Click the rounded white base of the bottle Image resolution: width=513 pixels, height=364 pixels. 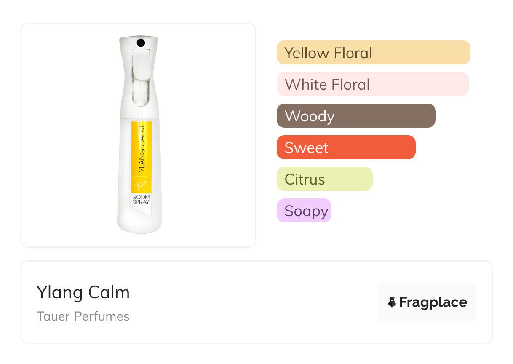(x=139, y=224)
